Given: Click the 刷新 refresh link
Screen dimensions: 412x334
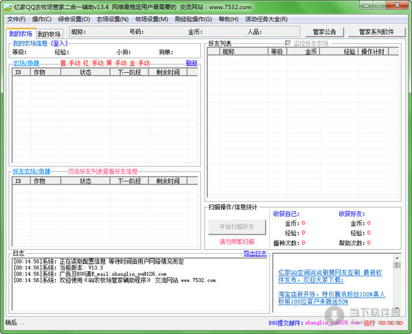Looking at the screenshot, I should pyautogui.click(x=192, y=63).
